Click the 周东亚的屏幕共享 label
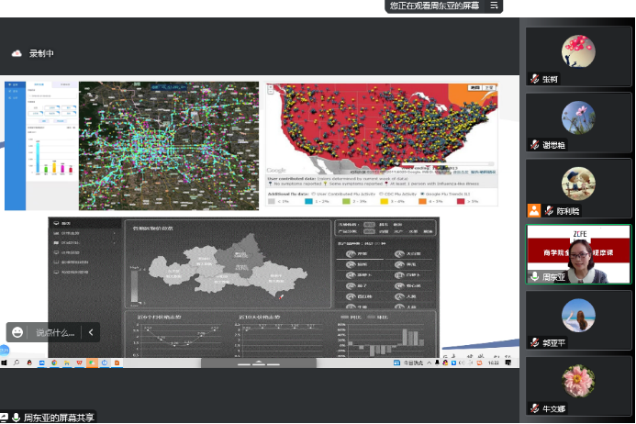This screenshot has height=424, width=636. [59, 418]
